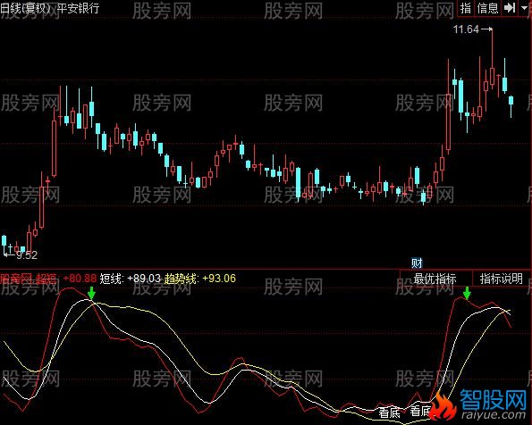Click the 最优指标 button

tap(435, 279)
